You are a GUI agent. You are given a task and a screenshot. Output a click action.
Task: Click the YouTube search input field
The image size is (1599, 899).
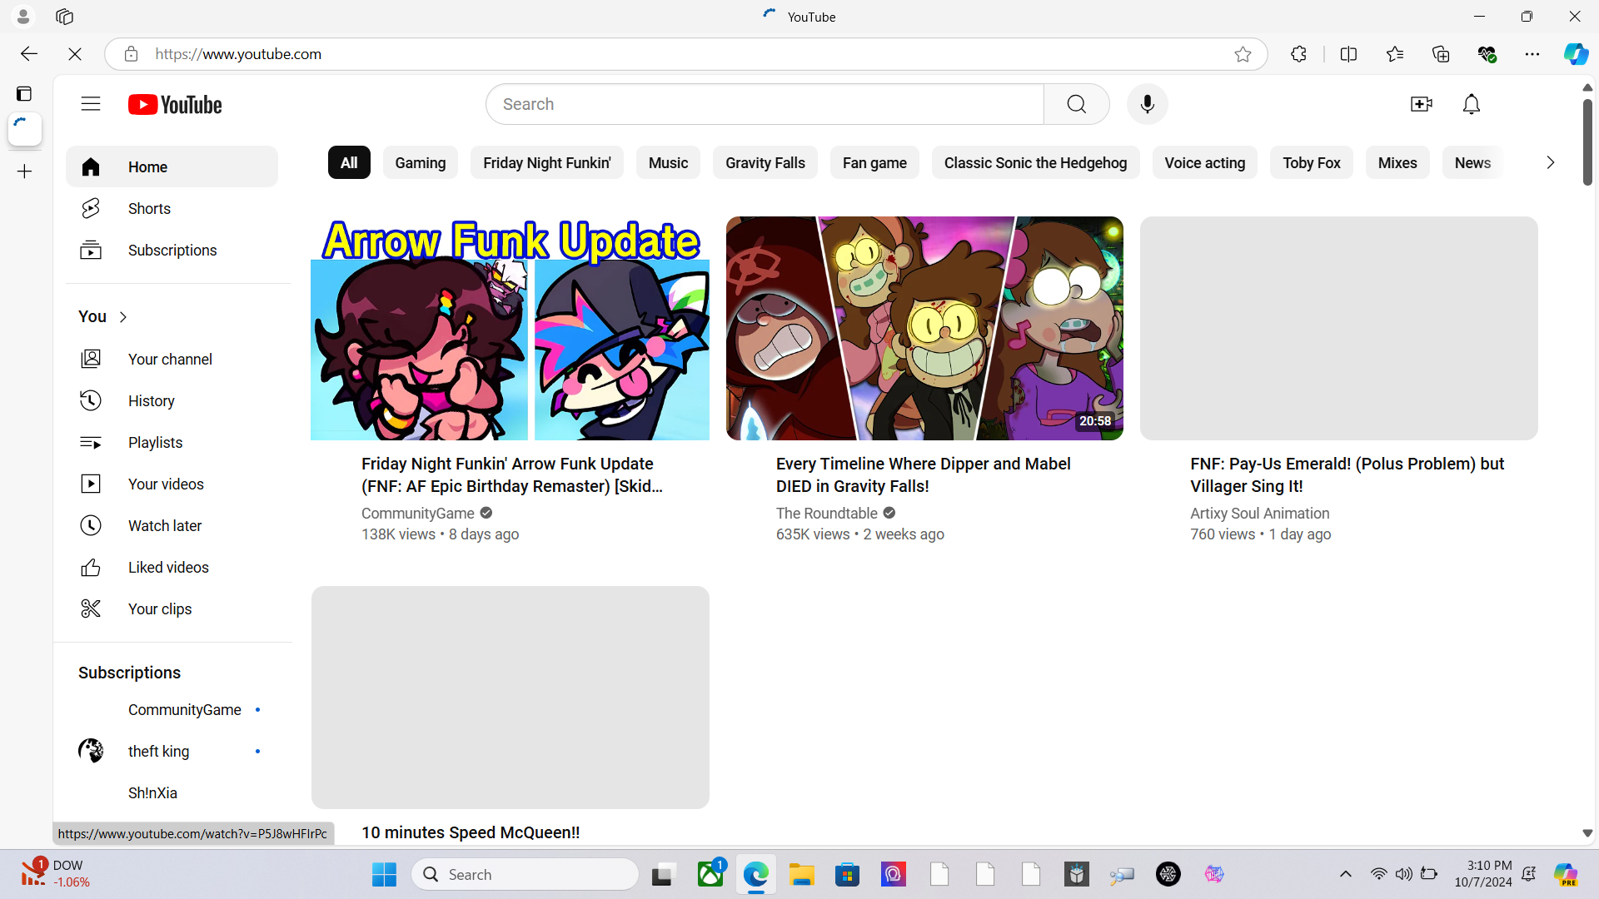click(x=765, y=104)
